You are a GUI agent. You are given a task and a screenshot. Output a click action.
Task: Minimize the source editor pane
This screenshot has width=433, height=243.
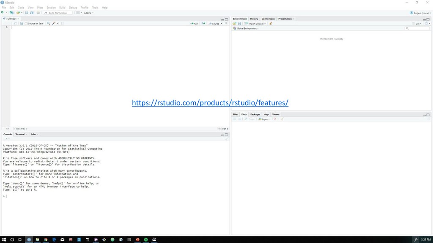(222, 19)
